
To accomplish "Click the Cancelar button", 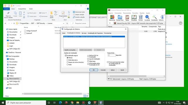I will (x=103, y=70).
